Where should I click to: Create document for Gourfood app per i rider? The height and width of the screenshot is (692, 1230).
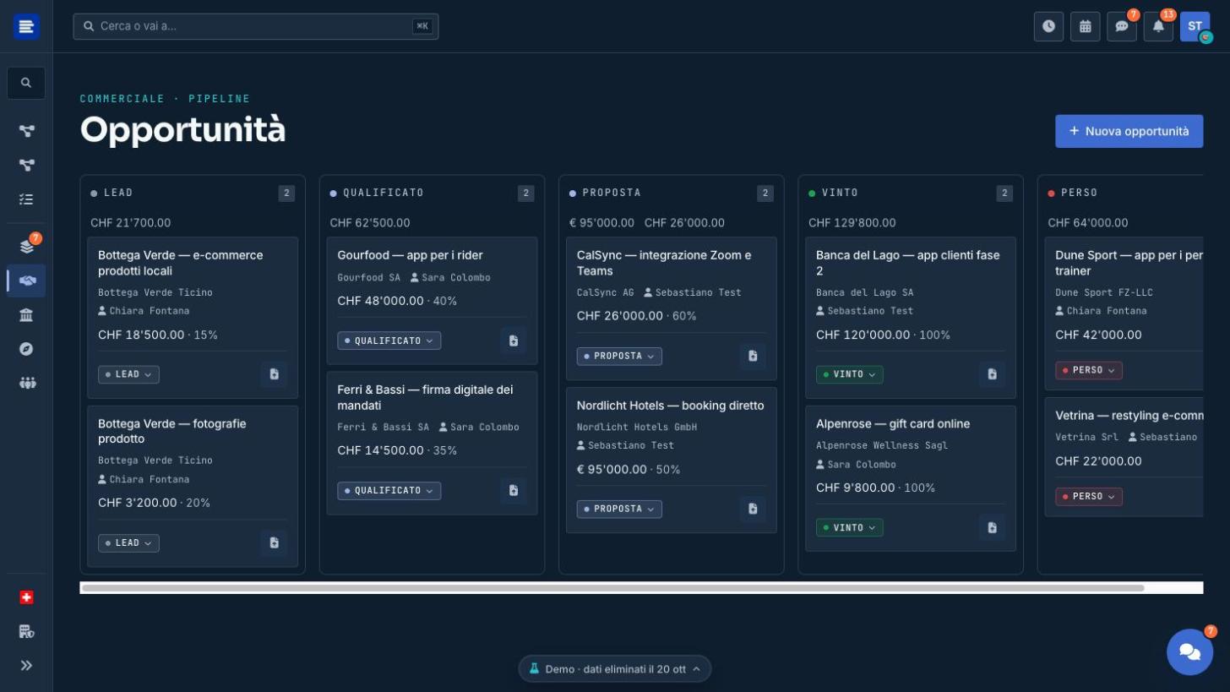514,341
